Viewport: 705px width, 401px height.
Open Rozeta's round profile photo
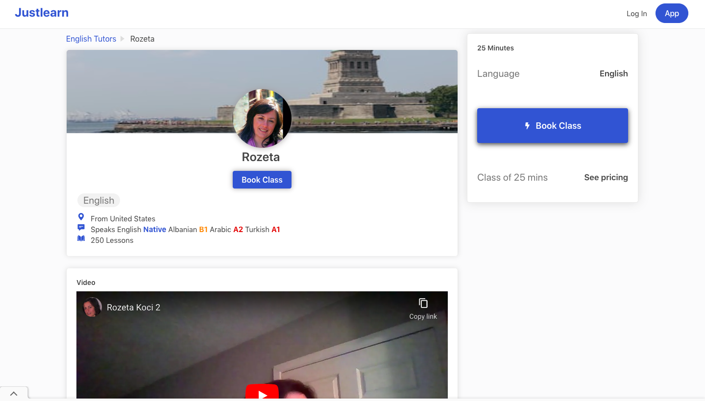[262, 118]
